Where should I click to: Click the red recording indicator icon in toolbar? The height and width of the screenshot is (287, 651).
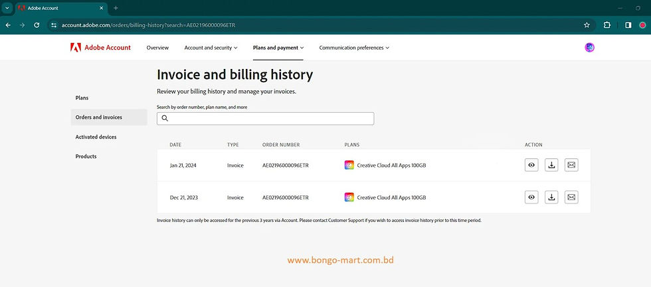tap(643, 25)
